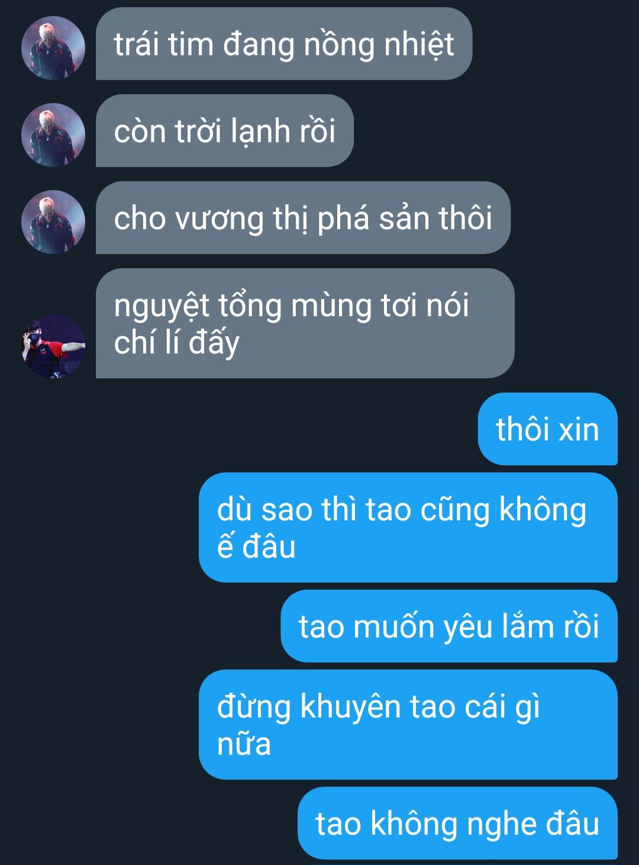This screenshot has width=639, height=865.
Task: Open the masked player avatar next to 'nguyệt tổng' message
Action: (x=53, y=346)
